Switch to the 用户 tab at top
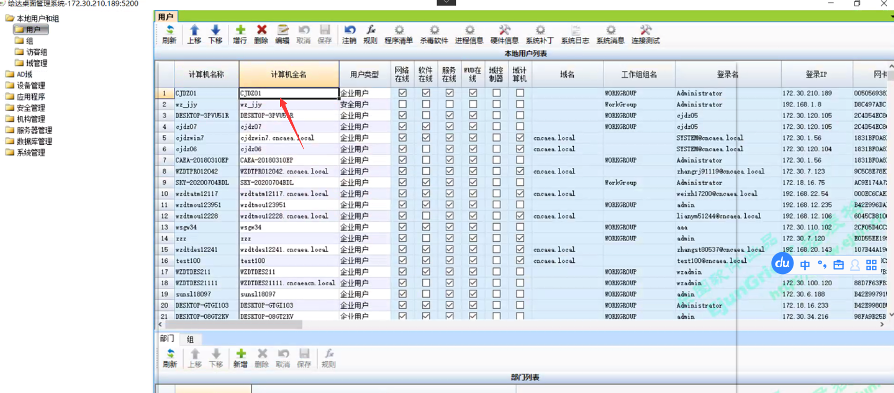The width and height of the screenshot is (894, 393). (x=166, y=16)
